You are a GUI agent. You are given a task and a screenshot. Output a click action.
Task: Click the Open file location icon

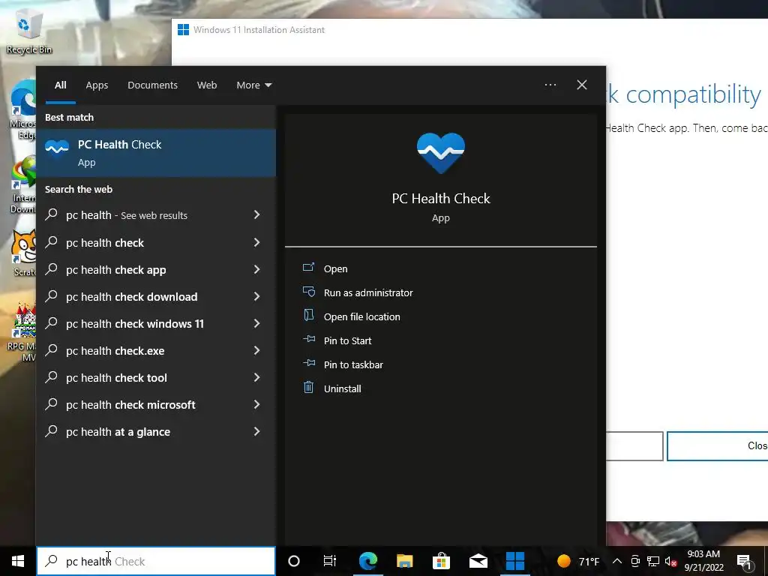coord(308,316)
